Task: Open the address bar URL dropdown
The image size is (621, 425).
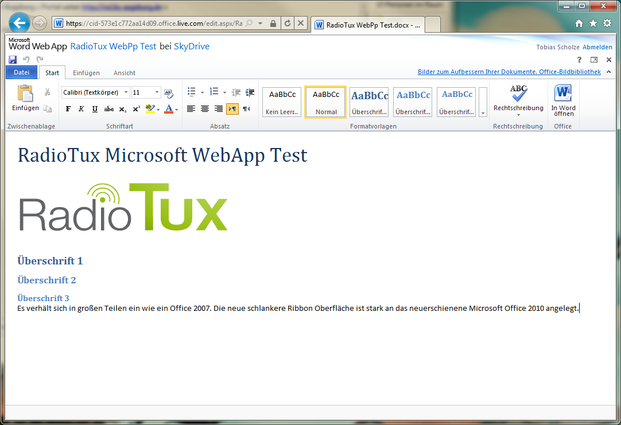Action: (x=260, y=24)
